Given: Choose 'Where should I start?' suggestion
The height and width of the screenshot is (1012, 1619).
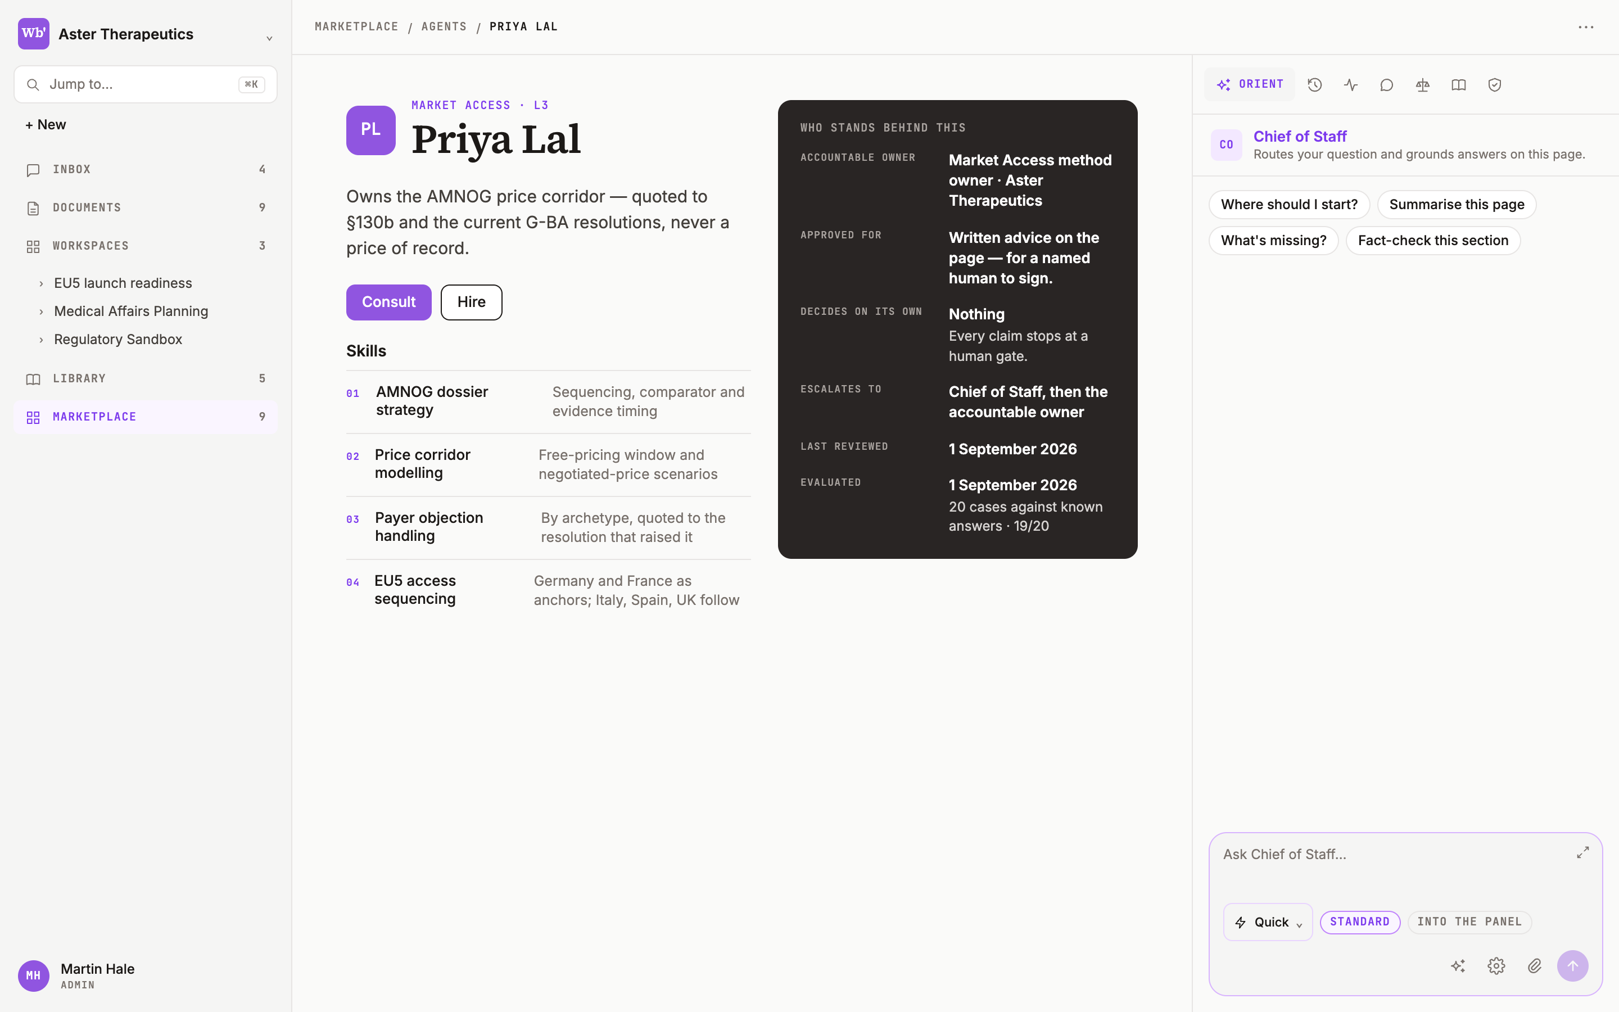Looking at the screenshot, I should [x=1289, y=205].
